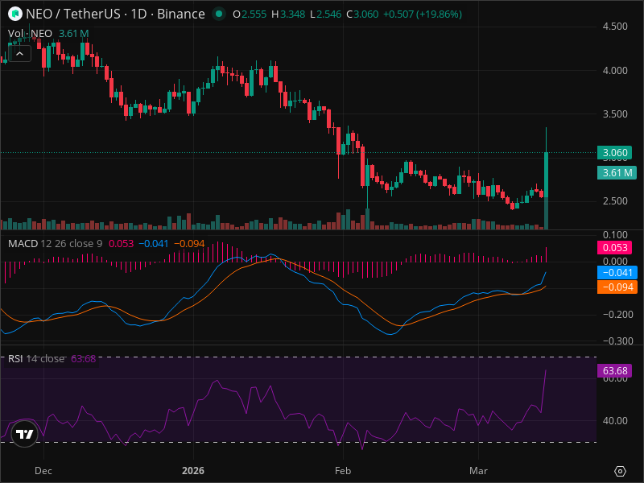Click the 0.100 MACD axis level
644x483 pixels.
[x=615, y=235]
